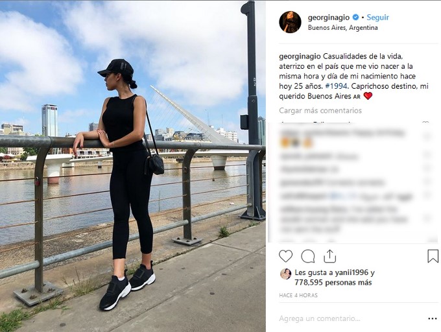This screenshot has height=332, width=441.
Task: Expand Cargar más comentarios
Action: pyautogui.click(x=320, y=110)
